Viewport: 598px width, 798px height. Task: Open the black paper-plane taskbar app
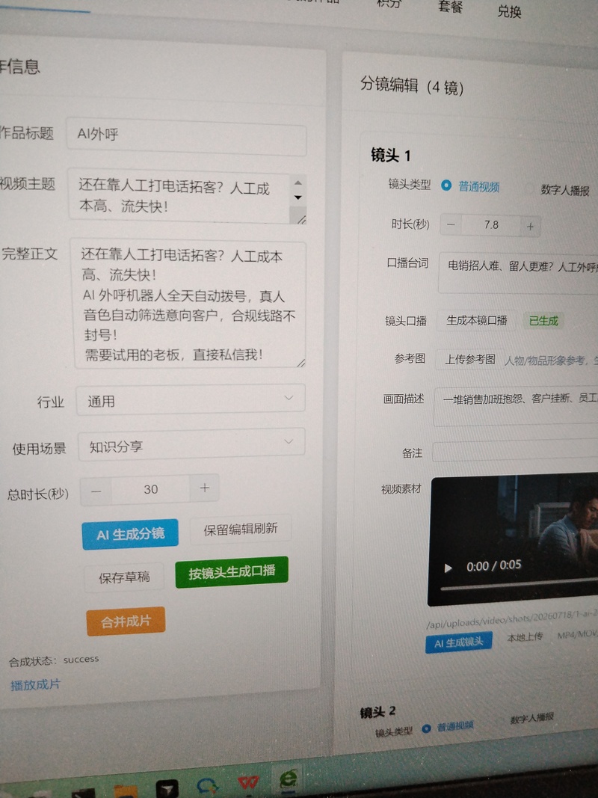coord(167,789)
